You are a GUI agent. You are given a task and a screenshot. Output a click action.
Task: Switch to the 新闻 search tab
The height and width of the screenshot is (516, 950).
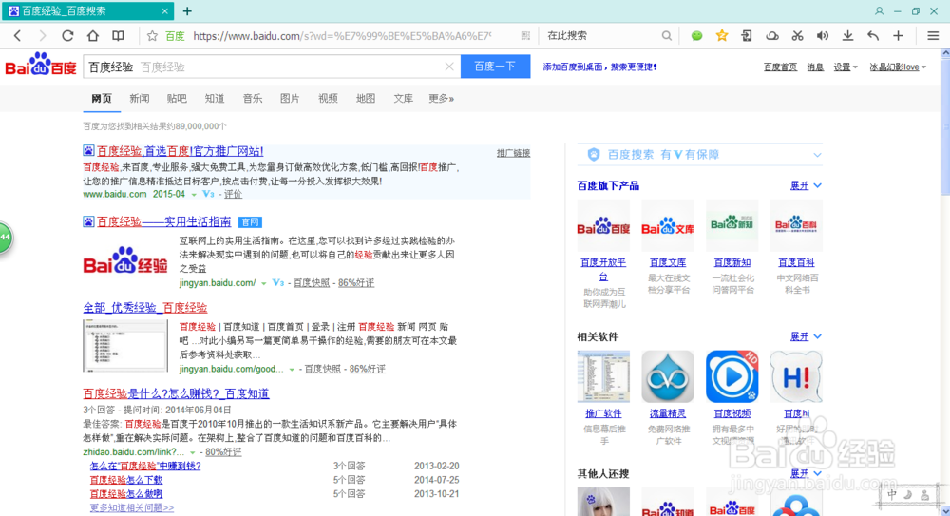pos(140,98)
